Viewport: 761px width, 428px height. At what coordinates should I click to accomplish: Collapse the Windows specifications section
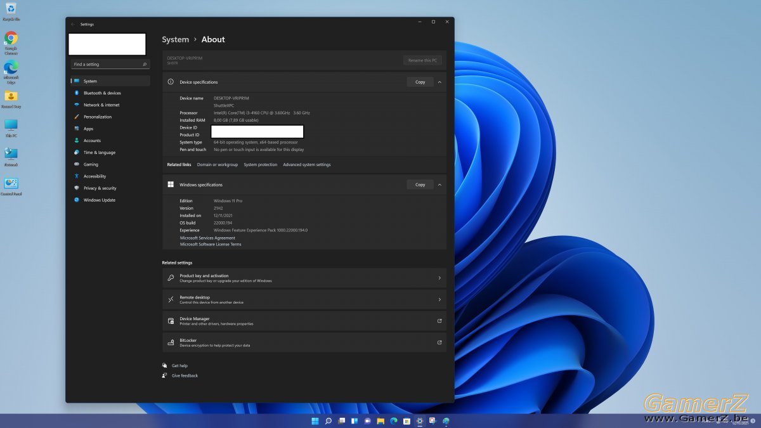[439, 185]
